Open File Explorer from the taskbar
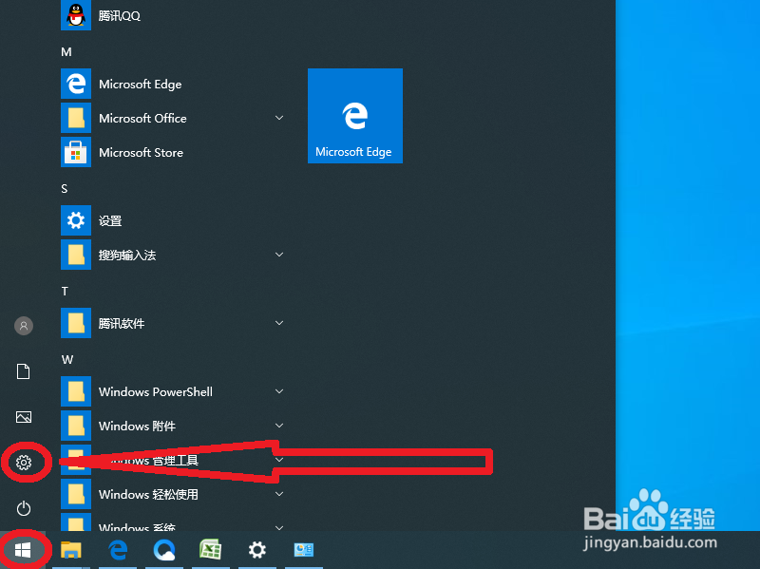The width and height of the screenshot is (760, 569). (x=71, y=550)
